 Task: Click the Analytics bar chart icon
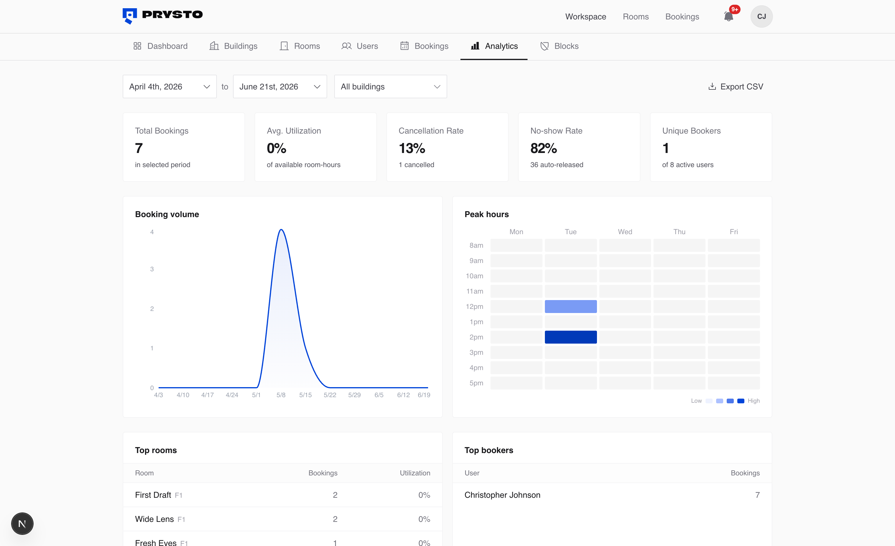pyautogui.click(x=475, y=46)
